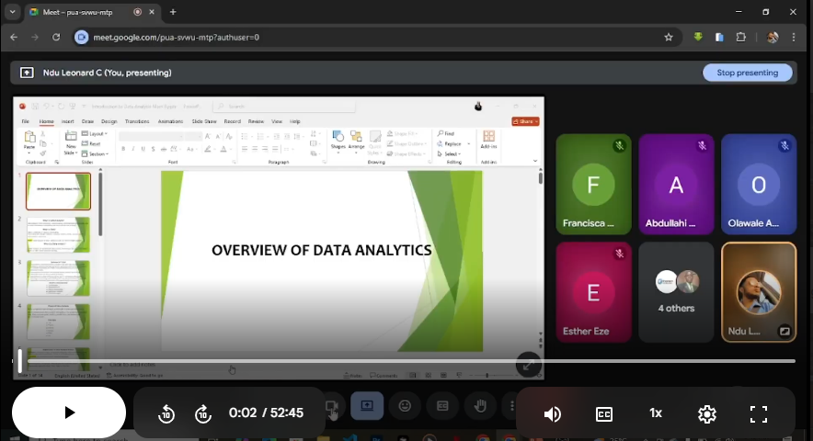813x441 pixels.
Task: Open a new browser tab
Action: 173,12
